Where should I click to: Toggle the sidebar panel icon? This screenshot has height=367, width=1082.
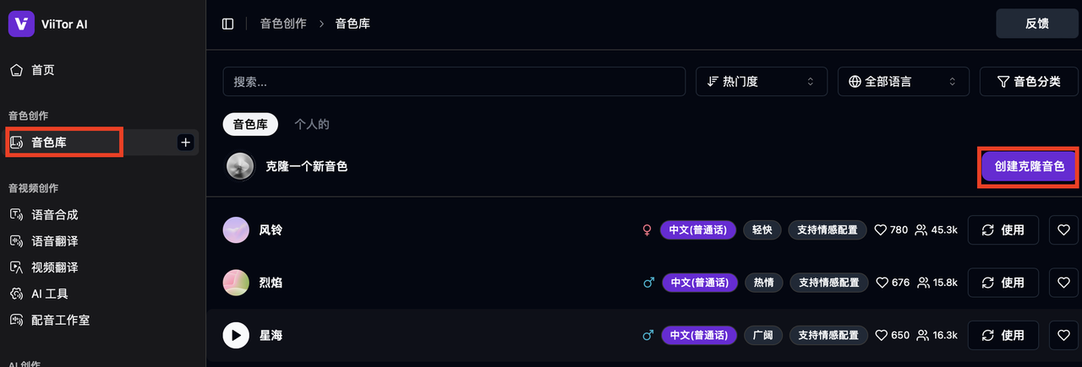[228, 24]
